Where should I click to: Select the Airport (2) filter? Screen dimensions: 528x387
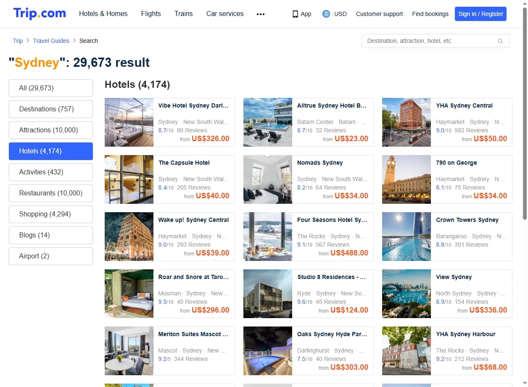(x=51, y=256)
